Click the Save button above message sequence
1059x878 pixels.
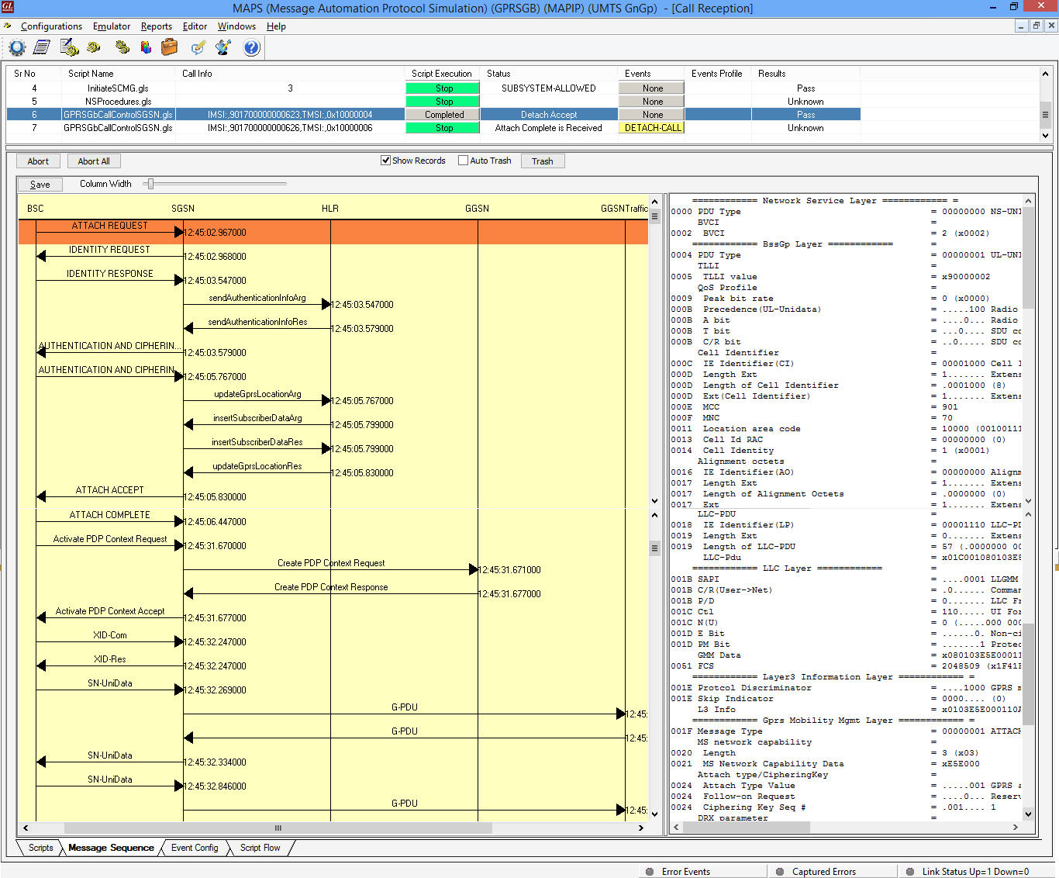tap(40, 185)
